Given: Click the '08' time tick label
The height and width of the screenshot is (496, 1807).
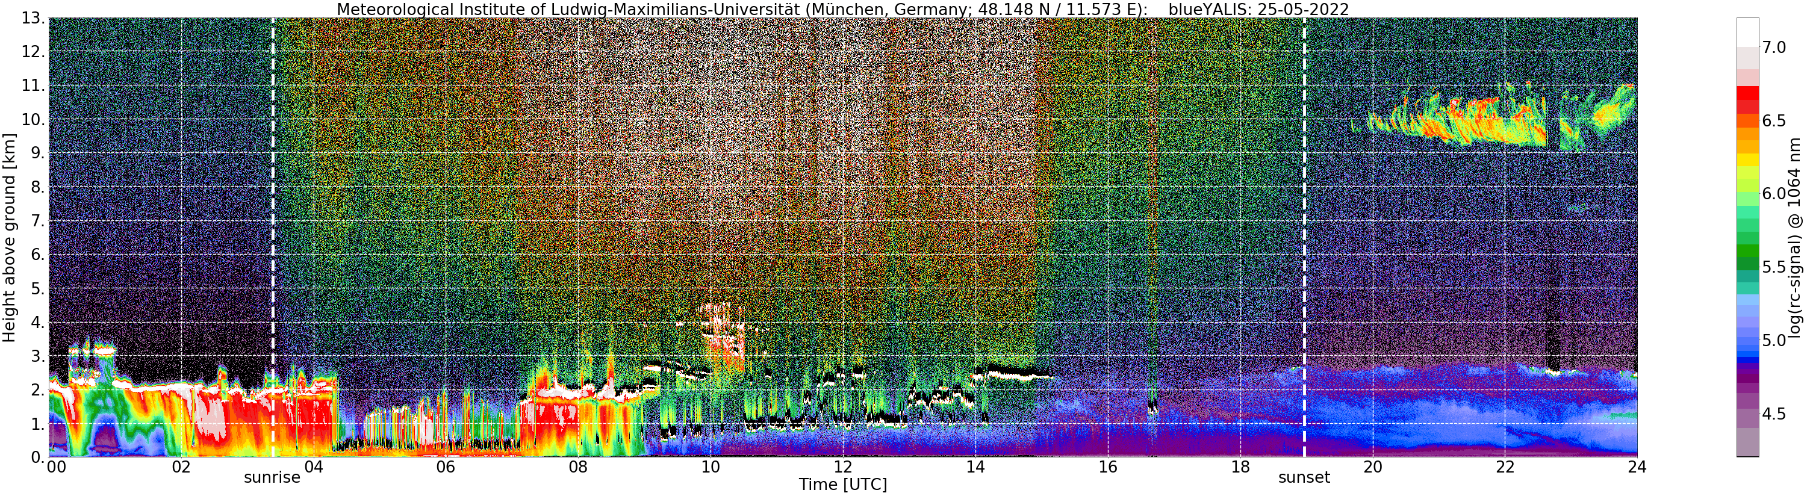Looking at the screenshot, I should 578,467.
